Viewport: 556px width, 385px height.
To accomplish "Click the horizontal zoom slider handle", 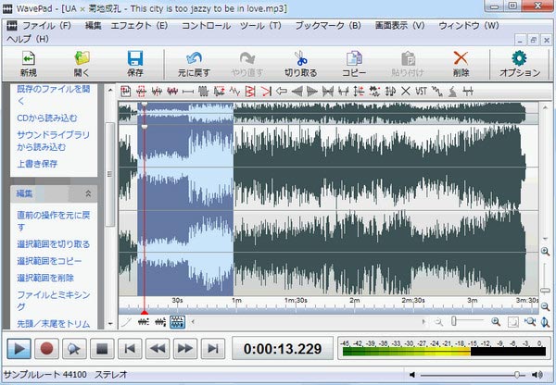I will (x=453, y=321).
